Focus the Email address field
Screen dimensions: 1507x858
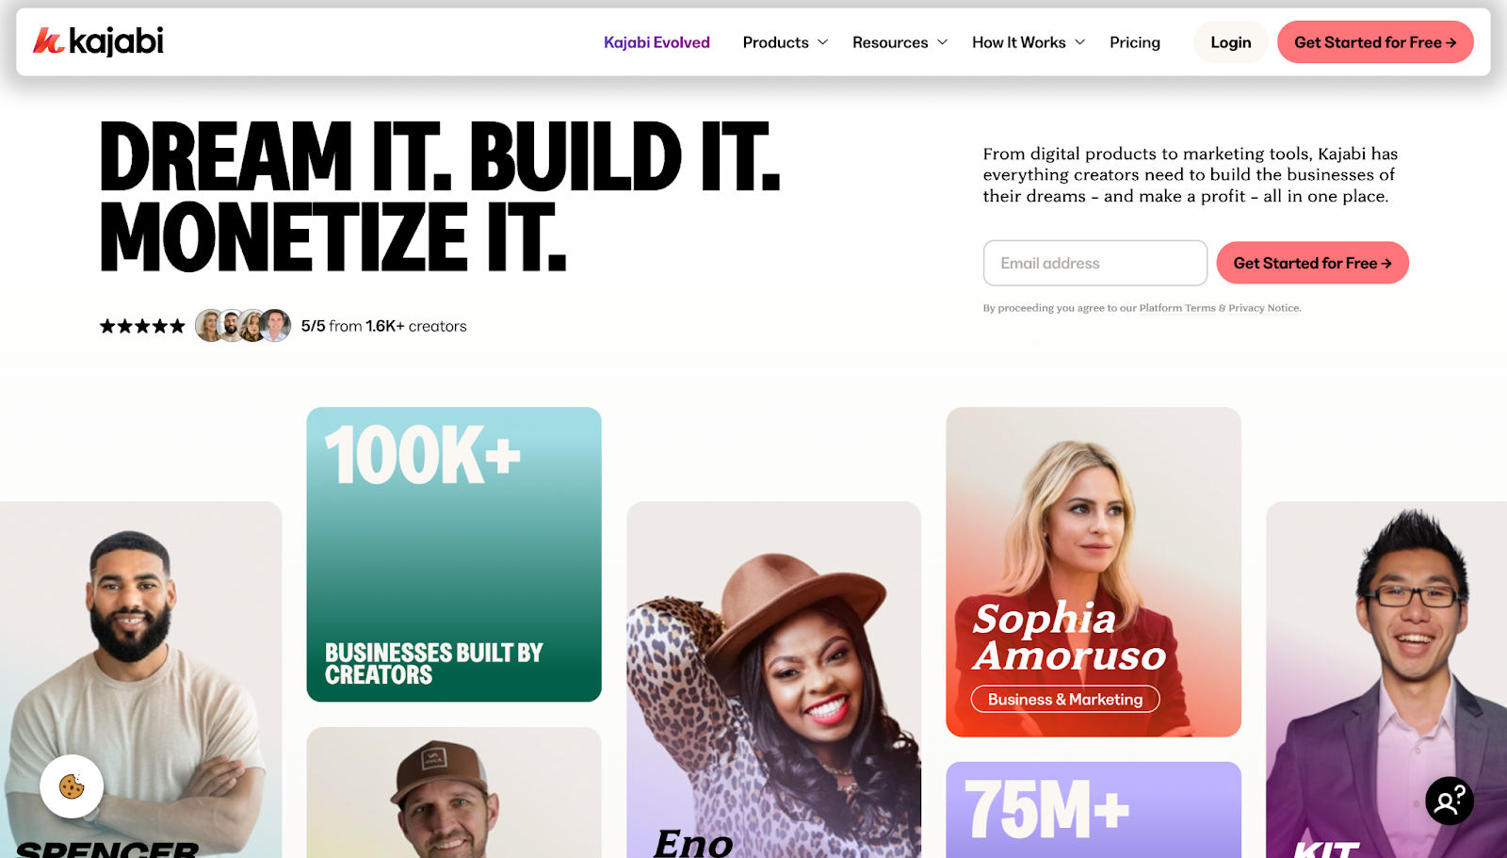1095,263
